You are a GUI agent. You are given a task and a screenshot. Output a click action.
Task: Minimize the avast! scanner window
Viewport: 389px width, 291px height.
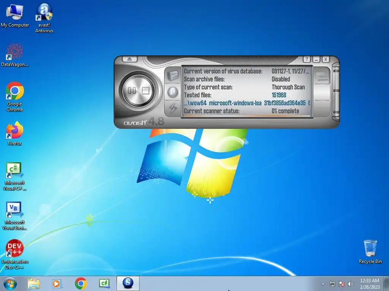click(x=316, y=59)
